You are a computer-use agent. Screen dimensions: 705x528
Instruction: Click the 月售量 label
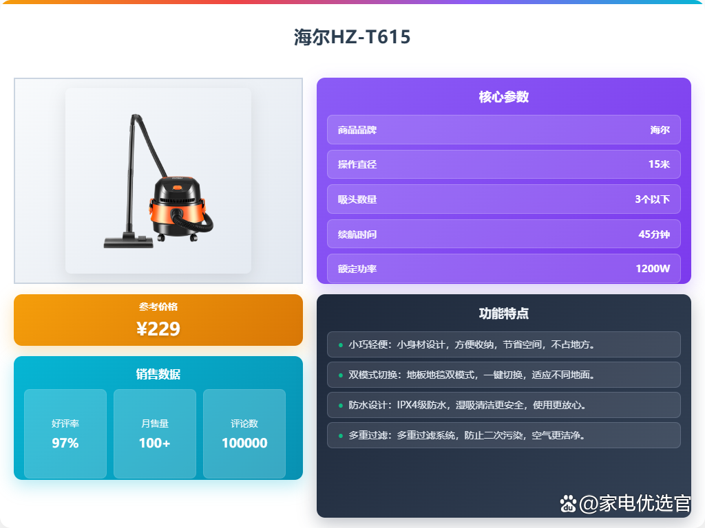pyautogui.click(x=155, y=423)
